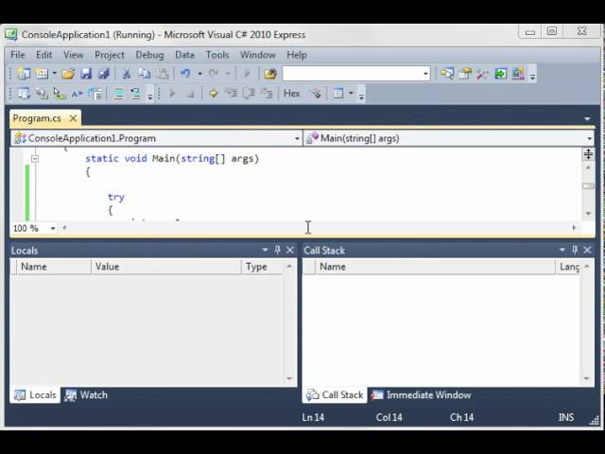The image size is (605, 454).
Task: Comment out the selected lines icon
Action: click(119, 94)
